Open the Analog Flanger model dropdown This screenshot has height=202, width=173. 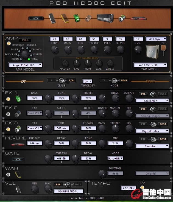[152, 116]
